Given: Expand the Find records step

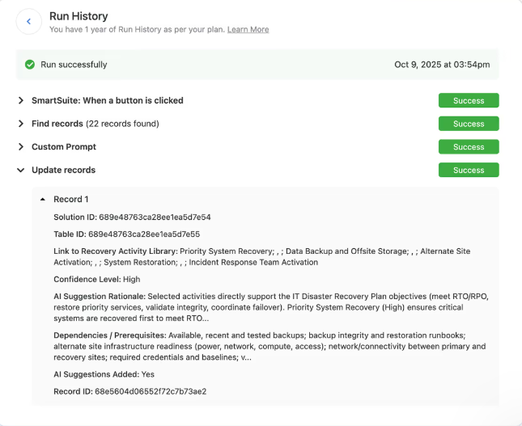Looking at the screenshot, I should click(x=21, y=124).
